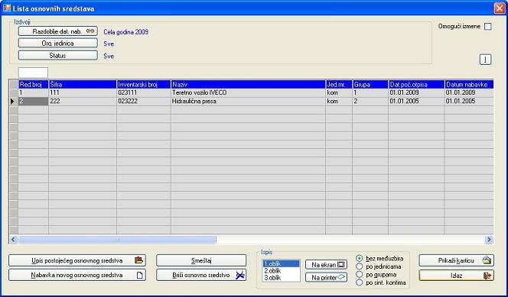Click the search field above the table

tap(34, 73)
